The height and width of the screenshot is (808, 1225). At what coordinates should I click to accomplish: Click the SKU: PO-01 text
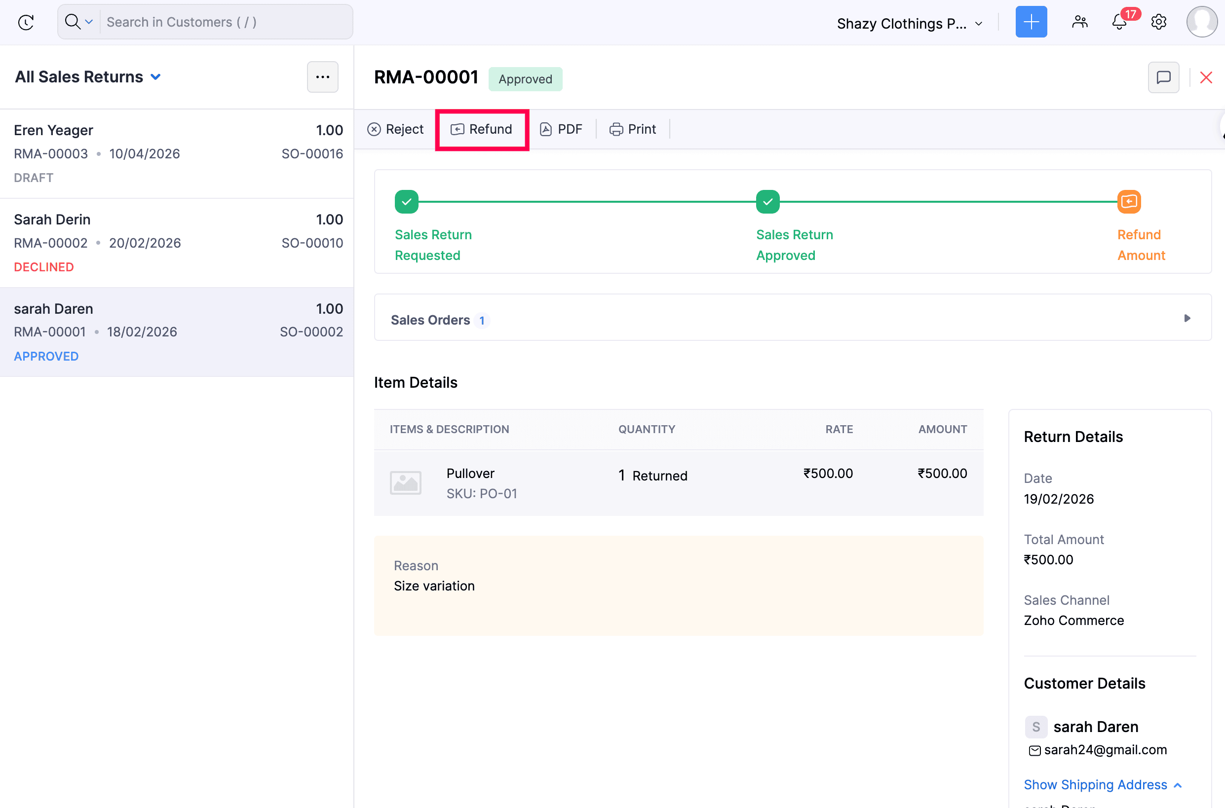(482, 494)
